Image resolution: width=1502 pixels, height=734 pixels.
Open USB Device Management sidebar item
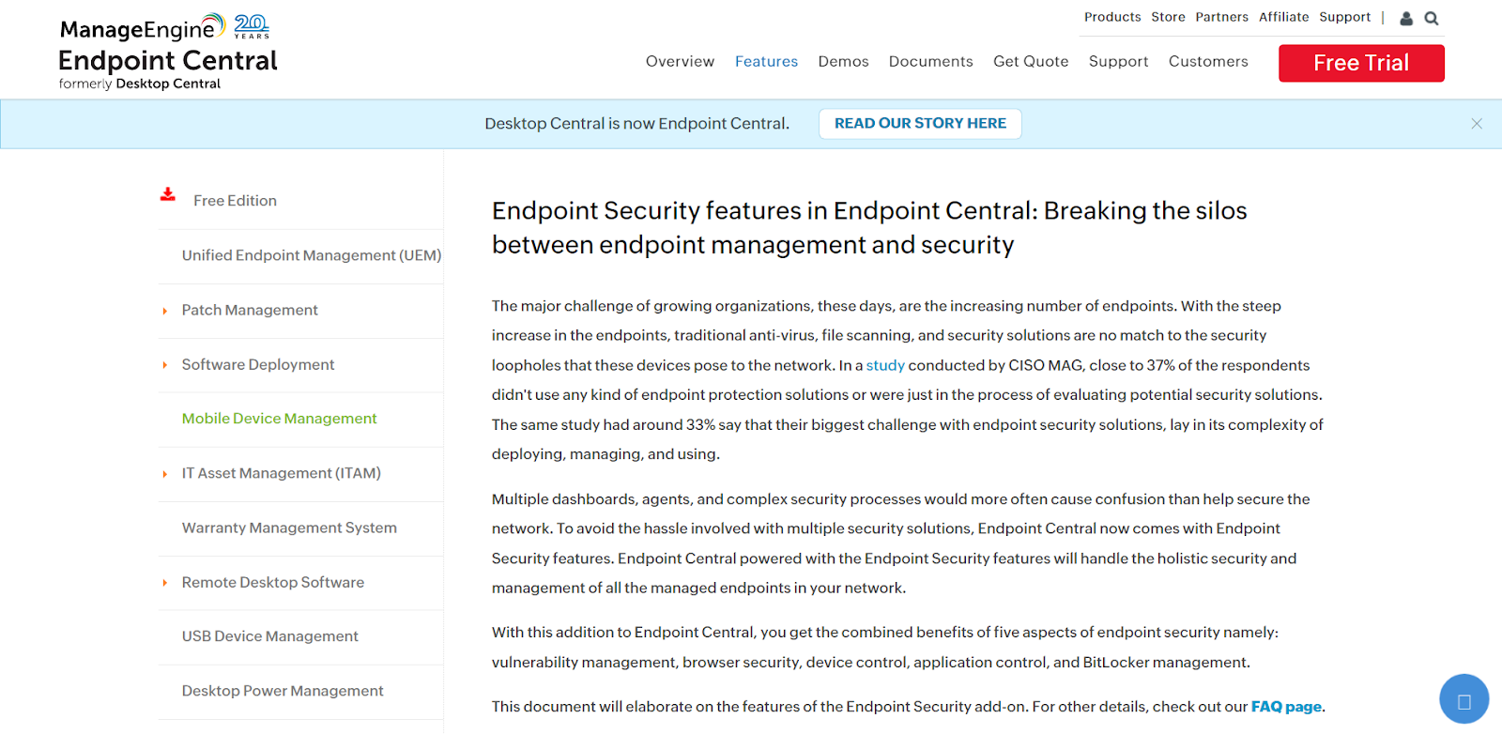click(x=269, y=636)
